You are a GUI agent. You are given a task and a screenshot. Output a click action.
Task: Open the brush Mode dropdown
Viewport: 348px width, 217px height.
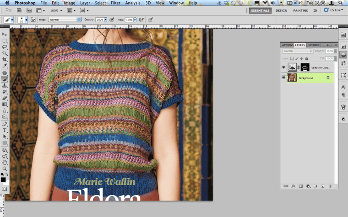coord(65,20)
